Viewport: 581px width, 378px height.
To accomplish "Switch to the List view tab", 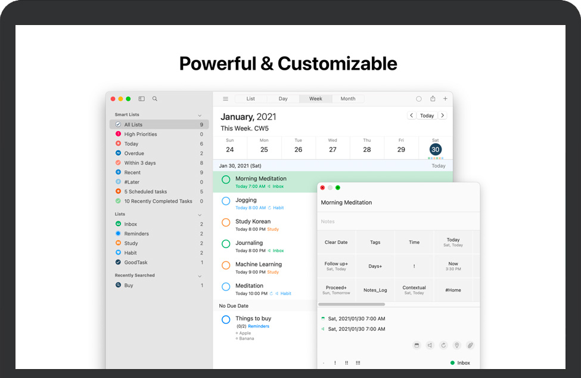I will (x=250, y=98).
